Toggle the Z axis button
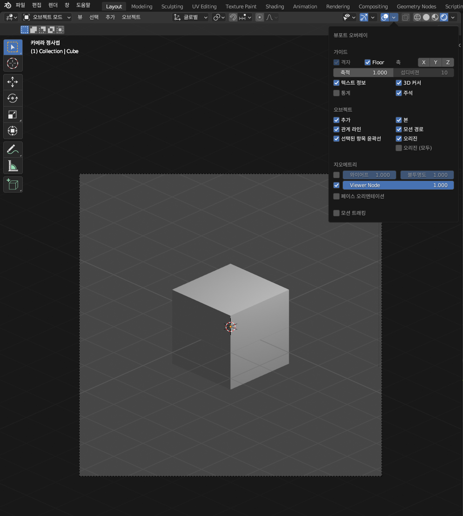The width and height of the screenshot is (463, 516). [448, 62]
